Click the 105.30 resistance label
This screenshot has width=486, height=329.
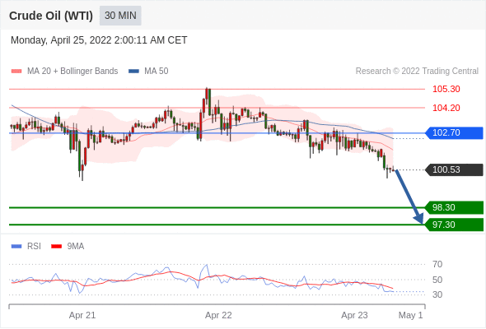pyautogui.click(x=446, y=89)
